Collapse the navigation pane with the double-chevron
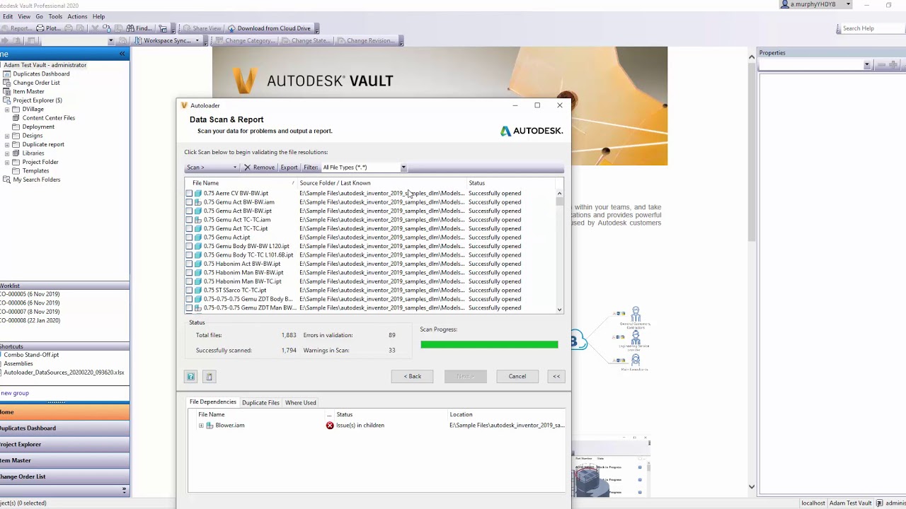The image size is (906, 509). tap(122, 54)
